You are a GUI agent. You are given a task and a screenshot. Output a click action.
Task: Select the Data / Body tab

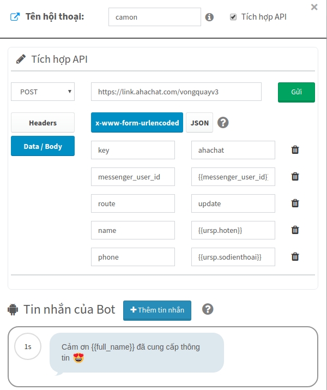(43, 146)
